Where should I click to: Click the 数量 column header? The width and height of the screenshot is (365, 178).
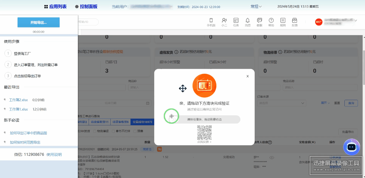point(147,142)
